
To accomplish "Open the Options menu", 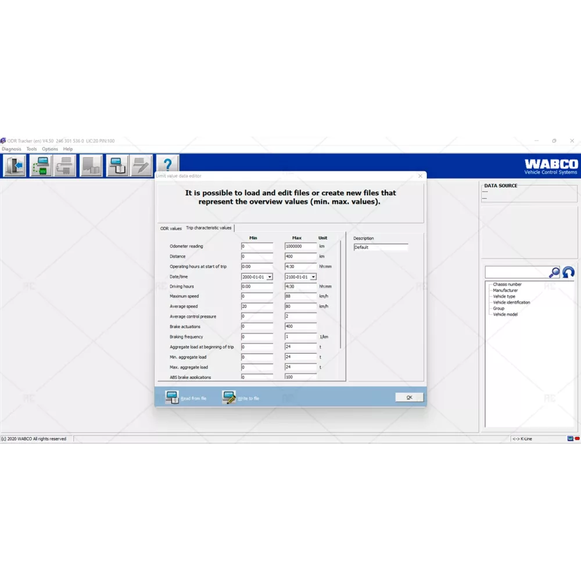I will (49, 149).
